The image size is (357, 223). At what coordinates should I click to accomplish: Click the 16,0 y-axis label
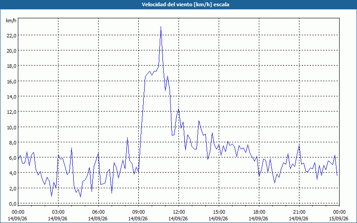tap(12, 82)
